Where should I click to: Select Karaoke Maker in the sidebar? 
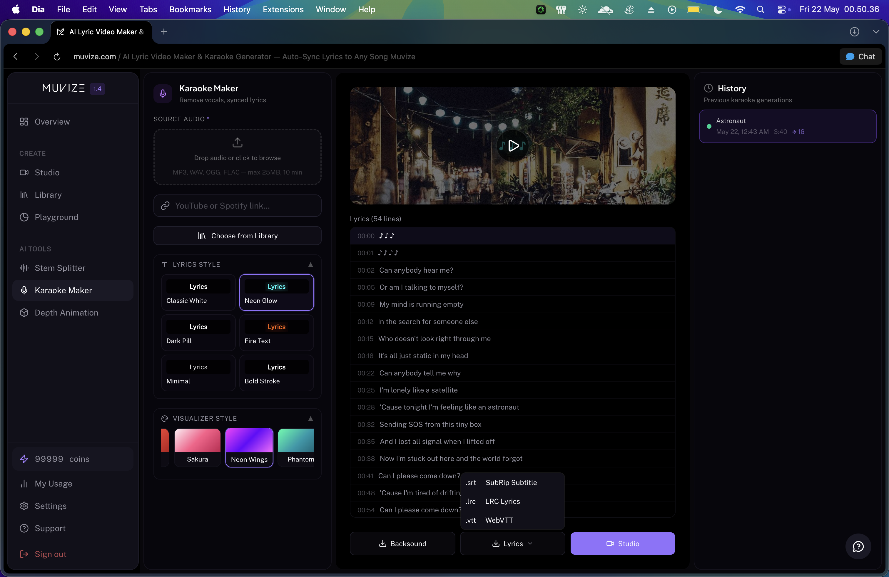pos(73,290)
